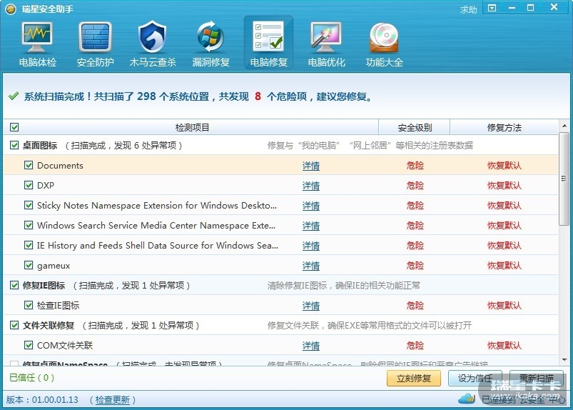The width and height of the screenshot is (573, 410).
Task: Open 详情 link for gameux
Action: point(311,266)
